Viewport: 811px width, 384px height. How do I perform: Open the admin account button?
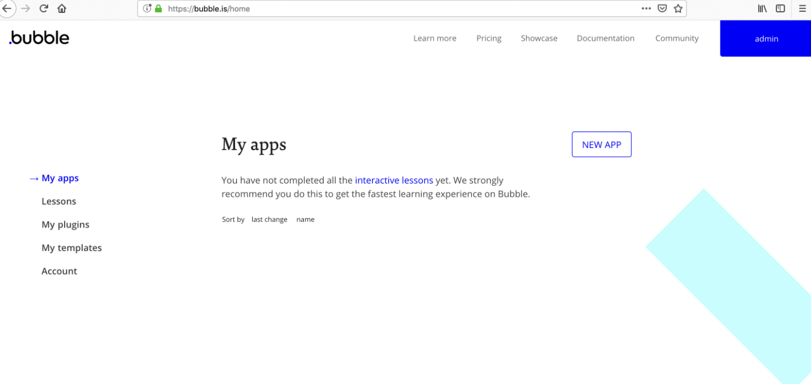point(766,39)
